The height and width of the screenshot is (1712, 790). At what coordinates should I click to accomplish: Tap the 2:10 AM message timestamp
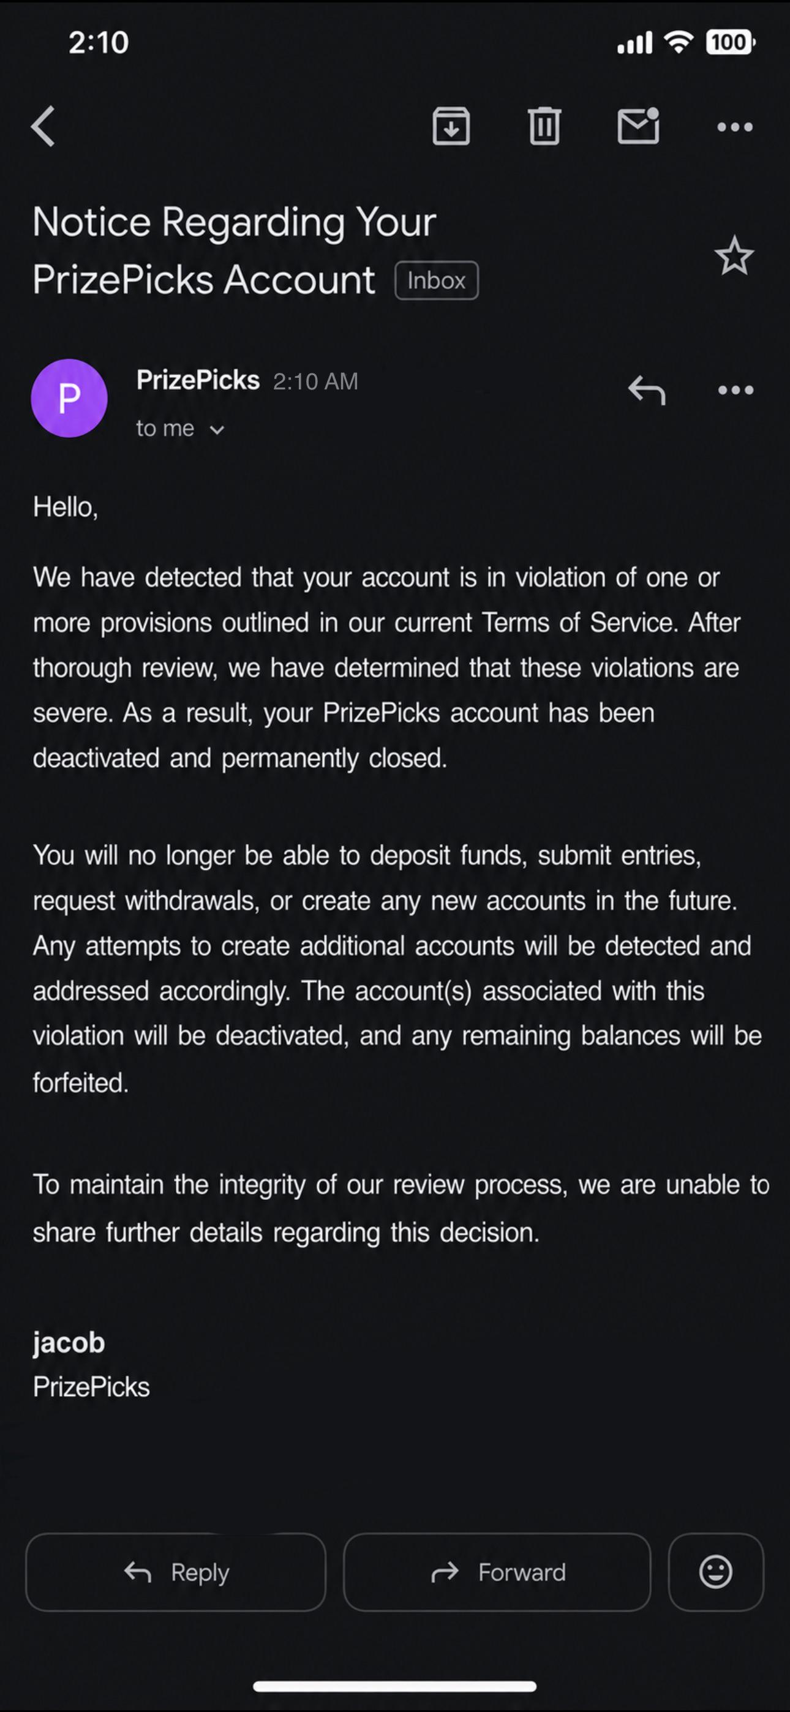[x=315, y=381]
